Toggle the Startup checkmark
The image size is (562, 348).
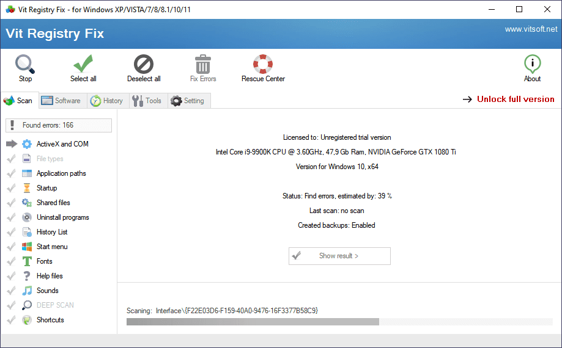tap(11, 188)
